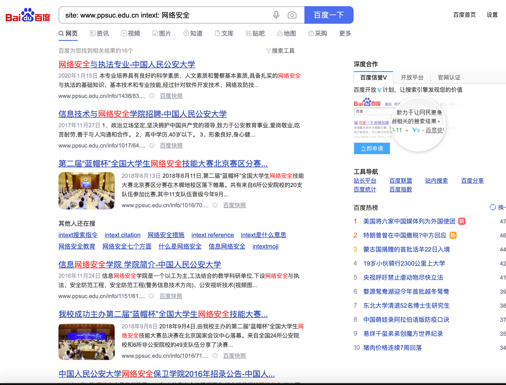Open 站内搜索 tool link
Viewport: 506px width, 385px height.
(x=436, y=181)
